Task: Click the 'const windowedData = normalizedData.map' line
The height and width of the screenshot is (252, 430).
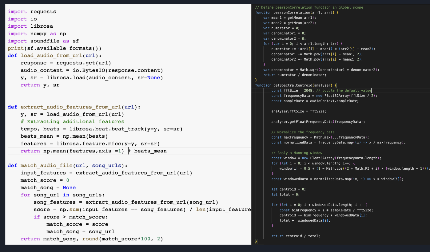Action: click(x=338, y=179)
